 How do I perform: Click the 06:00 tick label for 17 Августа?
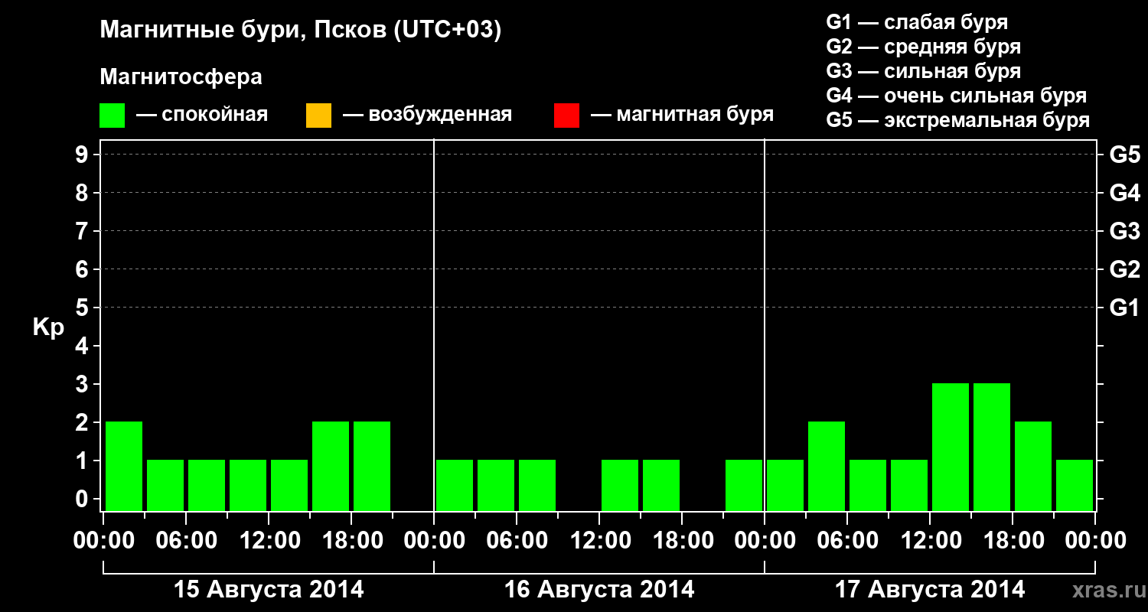(847, 541)
